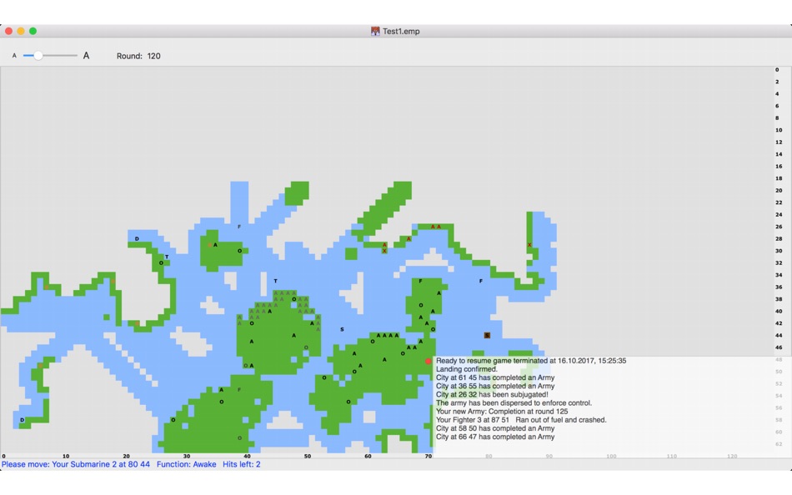Viewport: 792px width, 495px height.
Task: Click log entry 'City at 66 47 has completed an Army'
Action: tap(495, 437)
